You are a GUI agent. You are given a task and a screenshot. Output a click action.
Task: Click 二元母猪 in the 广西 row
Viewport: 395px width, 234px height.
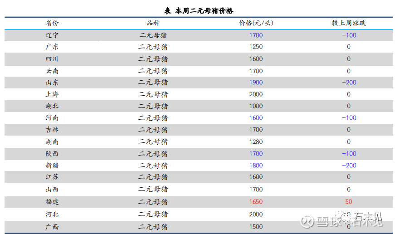(153, 227)
